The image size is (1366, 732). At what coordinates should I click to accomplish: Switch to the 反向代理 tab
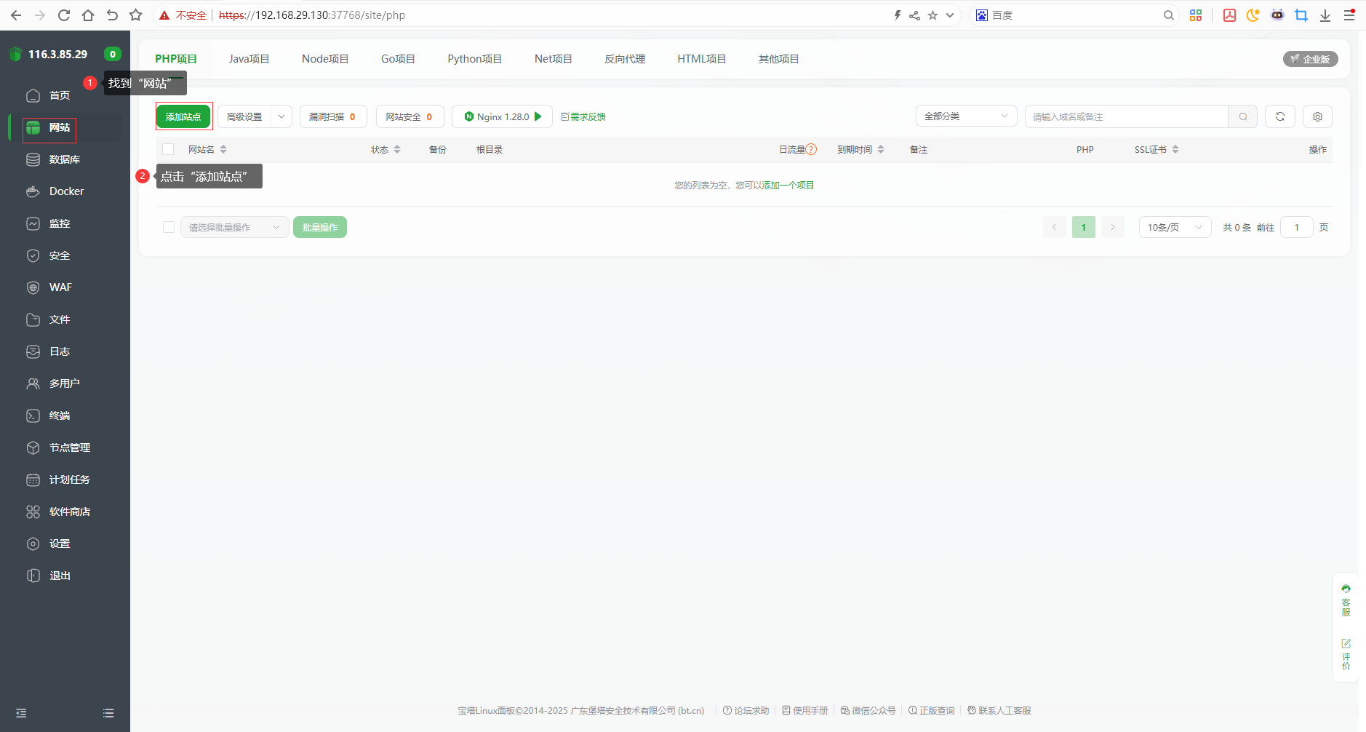tap(625, 59)
